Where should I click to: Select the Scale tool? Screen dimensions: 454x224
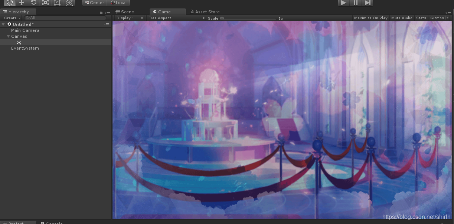point(45,3)
